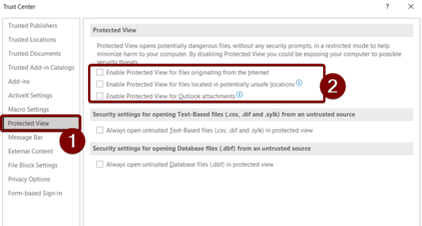Select Trusted Documents in the sidebar
This screenshot has height=226, width=422.
(x=34, y=54)
